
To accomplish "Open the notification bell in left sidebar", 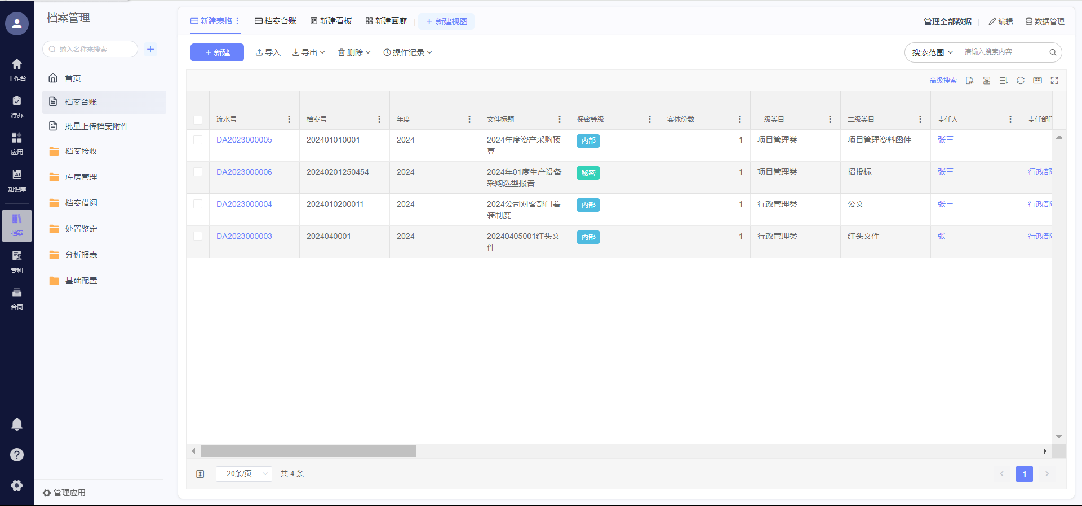I will click(x=17, y=424).
